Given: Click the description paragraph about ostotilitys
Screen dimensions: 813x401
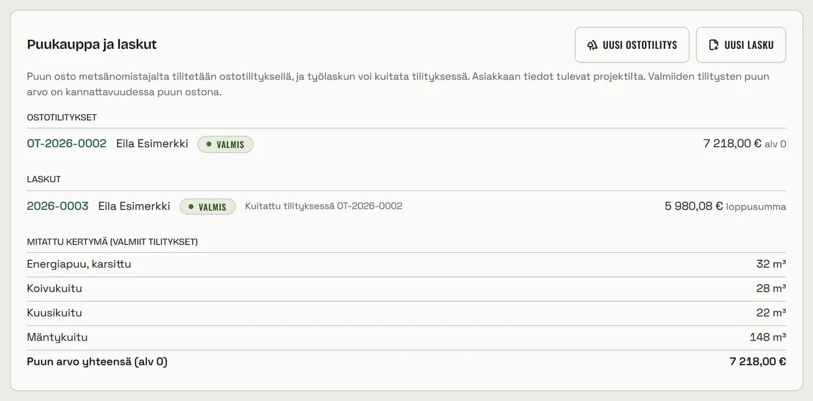Looking at the screenshot, I should [398, 84].
